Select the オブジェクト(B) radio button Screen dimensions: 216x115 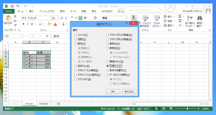76,79
